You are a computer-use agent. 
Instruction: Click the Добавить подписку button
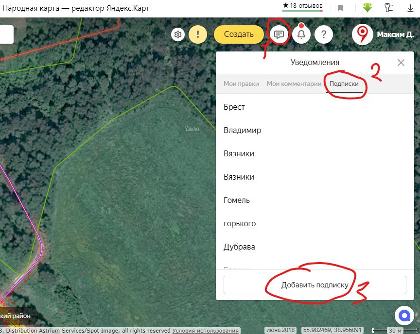click(315, 285)
